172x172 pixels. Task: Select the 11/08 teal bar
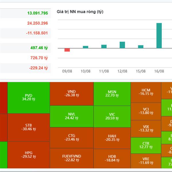pos(104,46)
